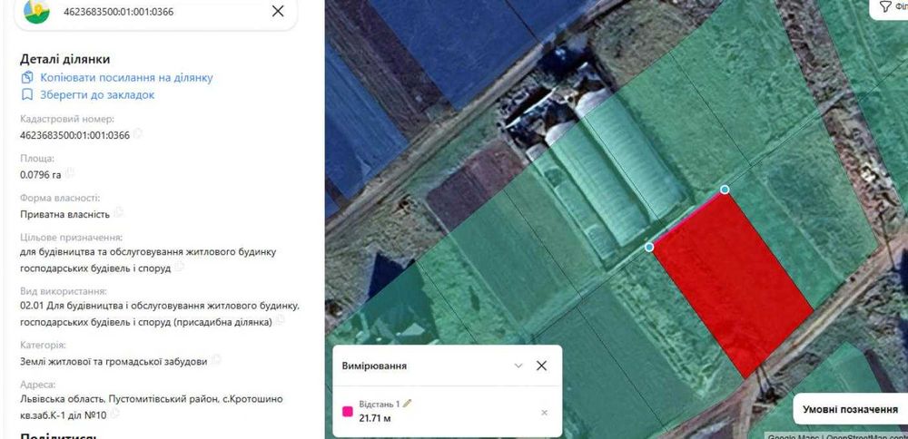This screenshot has width=908, height=439.
Task: Select the red highlighted parcel on the map
Action: click(733, 283)
